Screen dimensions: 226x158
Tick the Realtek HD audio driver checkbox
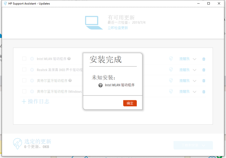click(24, 70)
